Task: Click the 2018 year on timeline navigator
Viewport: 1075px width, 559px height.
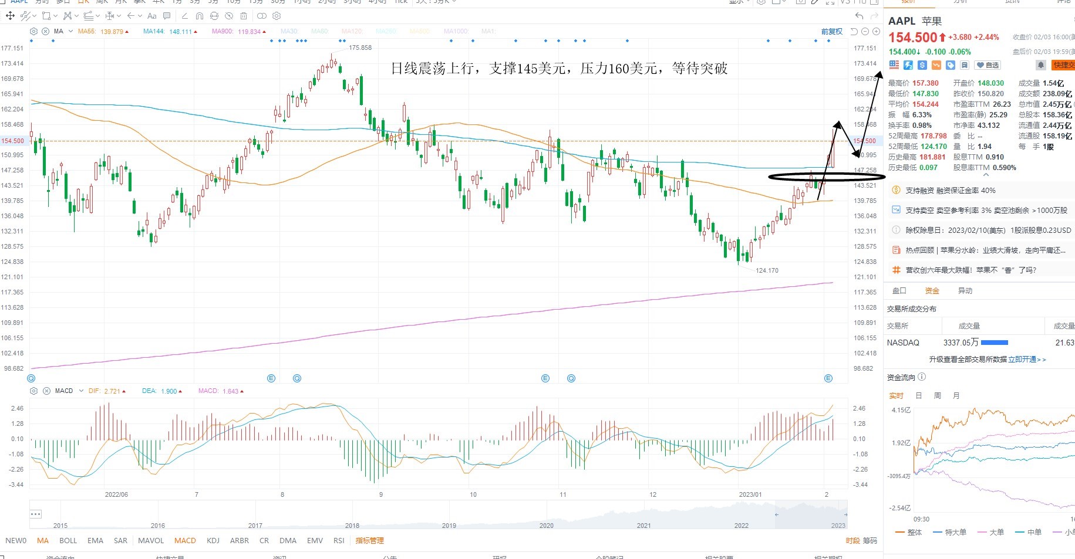Action: pos(352,526)
